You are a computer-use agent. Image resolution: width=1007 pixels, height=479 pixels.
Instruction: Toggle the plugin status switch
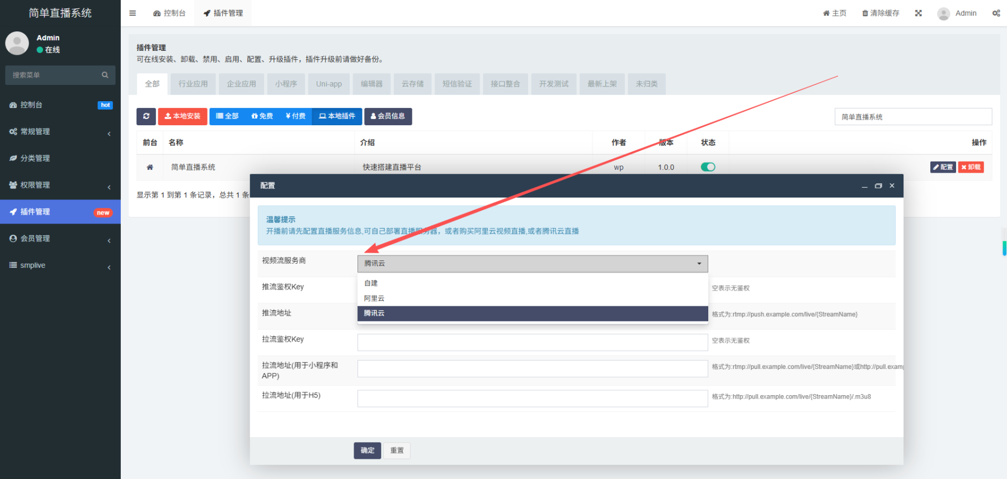coord(708,167)
